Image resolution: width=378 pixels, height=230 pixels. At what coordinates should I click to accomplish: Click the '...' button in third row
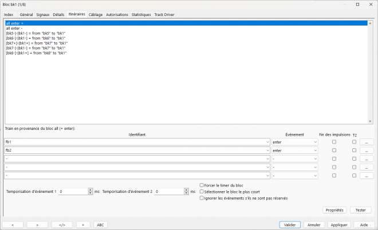(x=367, y=159)
